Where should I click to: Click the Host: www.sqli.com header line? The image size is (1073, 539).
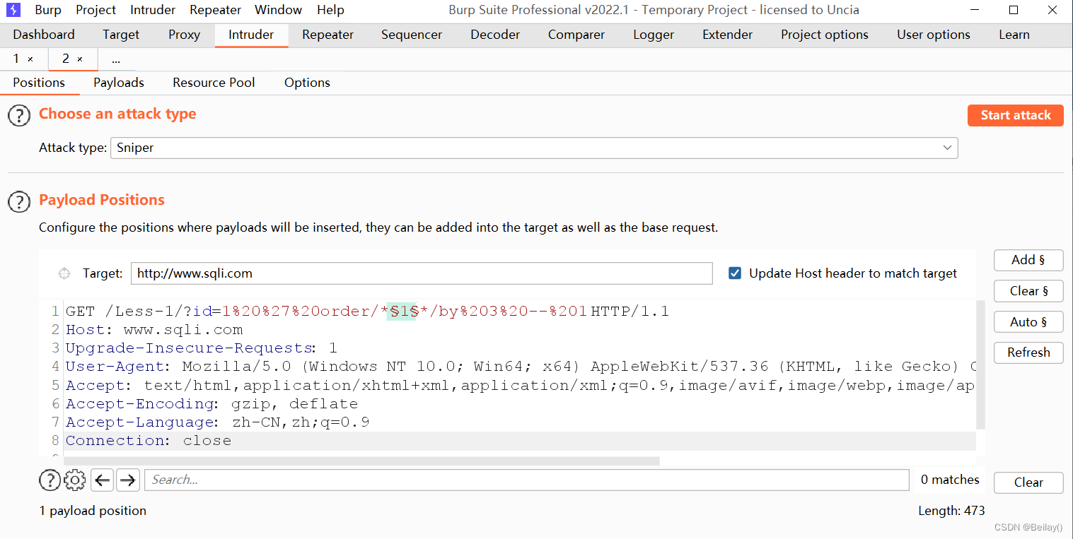coord(154,330)
